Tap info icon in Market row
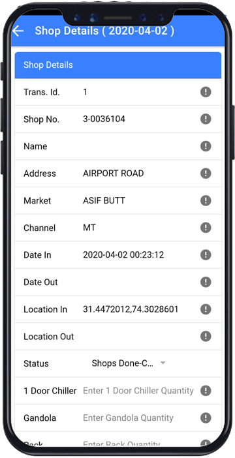The height and width of the screenshot is (458, 235). click(206, 201)
